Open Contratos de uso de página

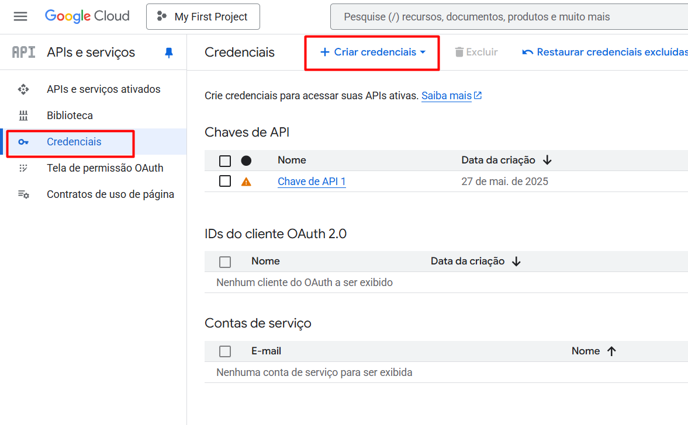click(x=110, y=194)
